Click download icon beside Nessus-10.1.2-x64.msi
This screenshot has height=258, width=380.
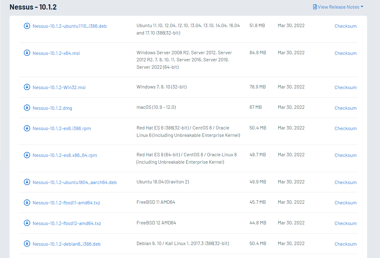[x=27, y=53]
